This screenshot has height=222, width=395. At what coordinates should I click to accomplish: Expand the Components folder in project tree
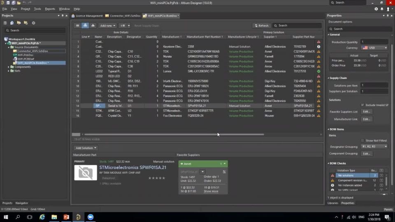point(9,67)
